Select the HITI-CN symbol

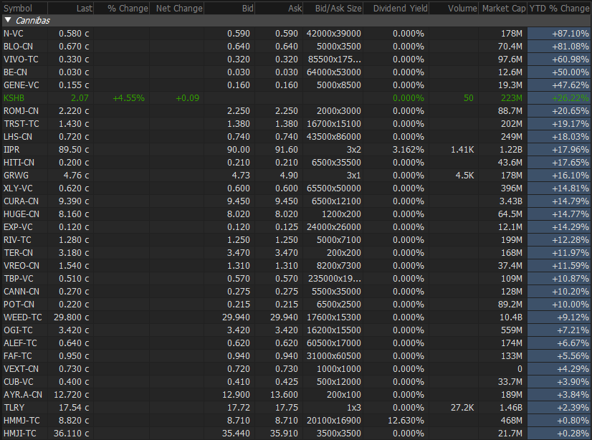click(19, 162)
